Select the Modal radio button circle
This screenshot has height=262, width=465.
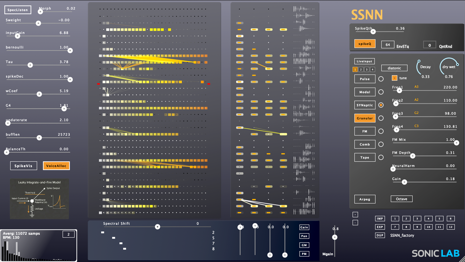tap(381, 92)
